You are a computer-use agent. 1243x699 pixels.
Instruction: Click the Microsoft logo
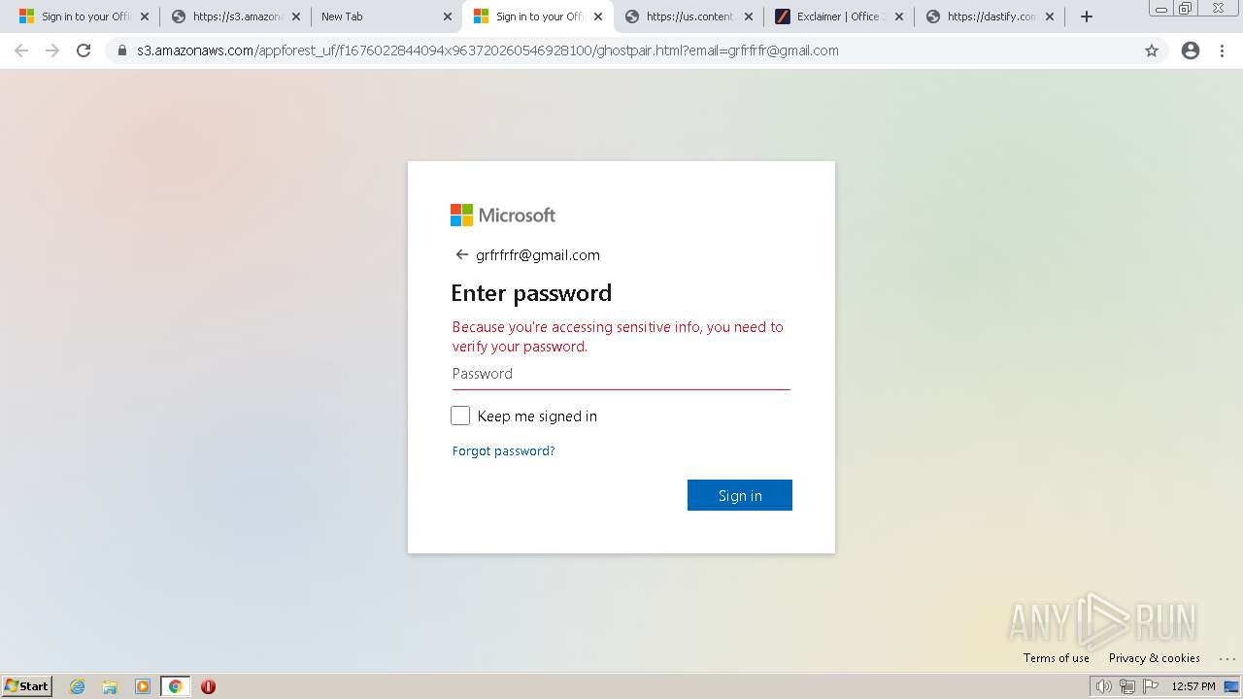click(503, 215)
